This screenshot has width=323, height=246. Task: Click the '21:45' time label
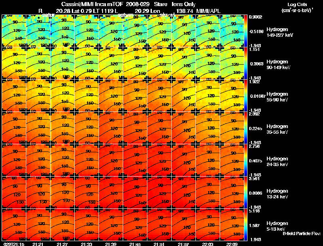pos(135,244)
